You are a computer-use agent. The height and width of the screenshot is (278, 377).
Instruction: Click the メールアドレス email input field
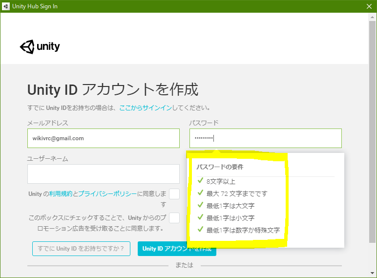pos(104,138)
